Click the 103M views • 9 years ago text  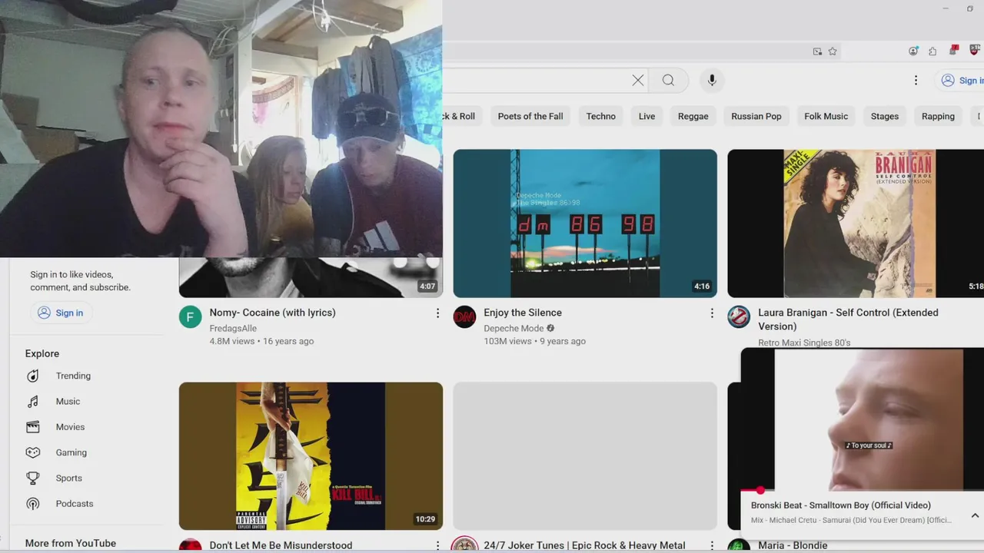click(534, 341)
